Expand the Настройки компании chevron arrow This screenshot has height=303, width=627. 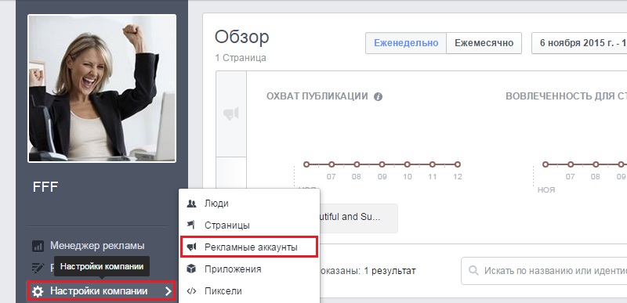[x=168, y=291]
